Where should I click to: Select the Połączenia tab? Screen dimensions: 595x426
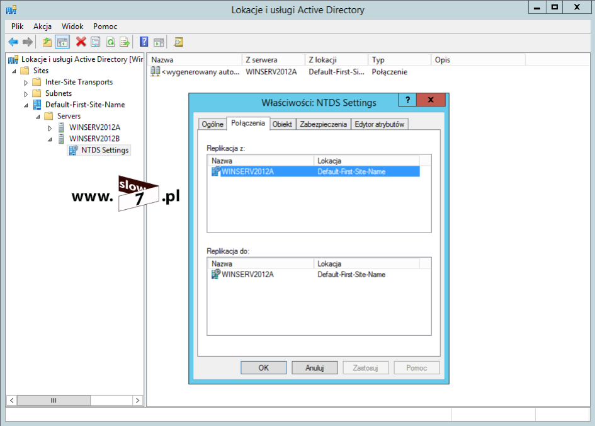click(x=248, y=123)
